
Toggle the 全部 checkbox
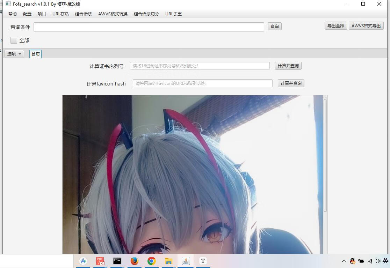[14, 40]
